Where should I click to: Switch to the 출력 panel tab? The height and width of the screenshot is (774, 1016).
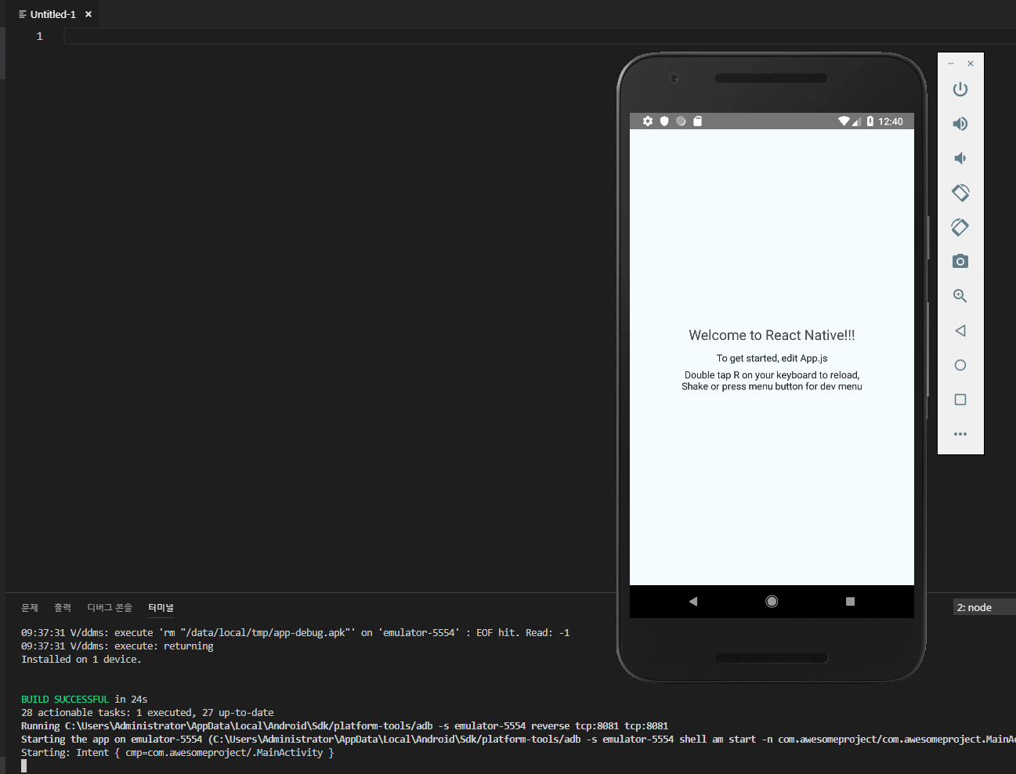coord(63,608)
